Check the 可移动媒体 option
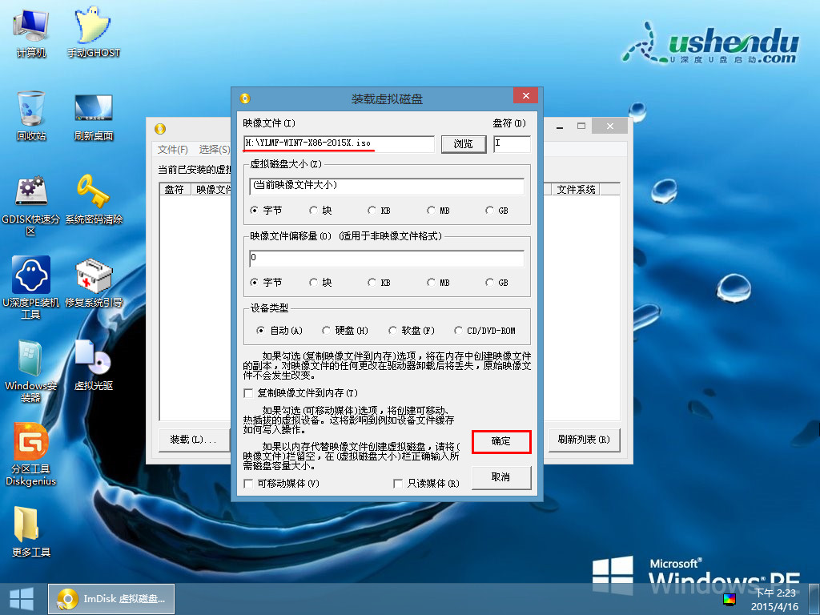820x615 pixels. click(x=248, y=484)
